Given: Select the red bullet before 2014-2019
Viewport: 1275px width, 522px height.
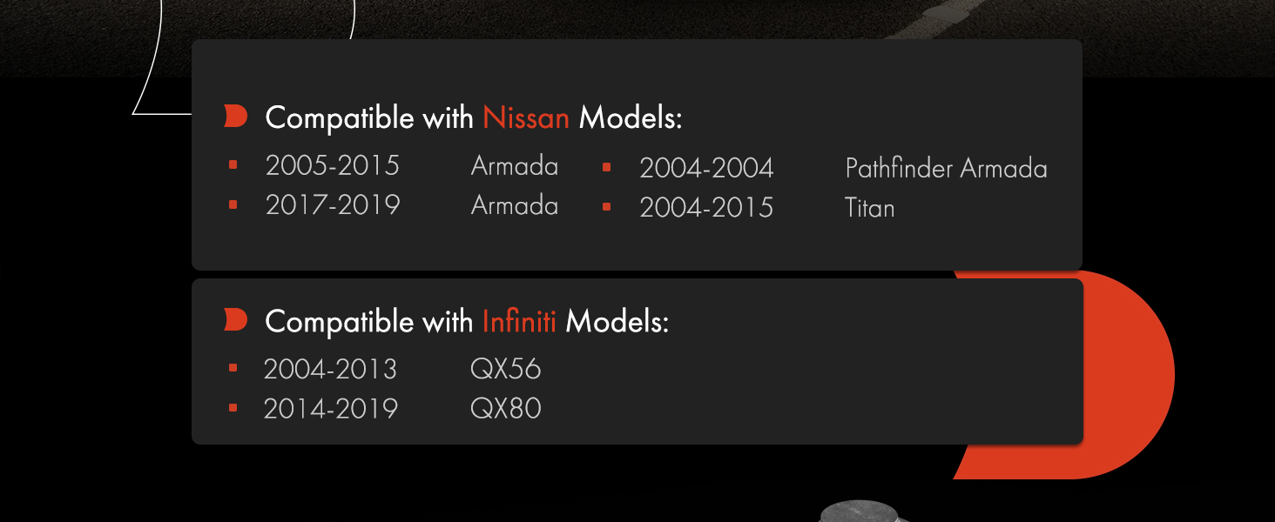Looking at the screenshot, I should coord(233,407).
